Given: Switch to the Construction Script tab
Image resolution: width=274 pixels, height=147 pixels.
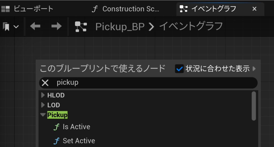Looking at the screenshot, I should pos(126,9).
